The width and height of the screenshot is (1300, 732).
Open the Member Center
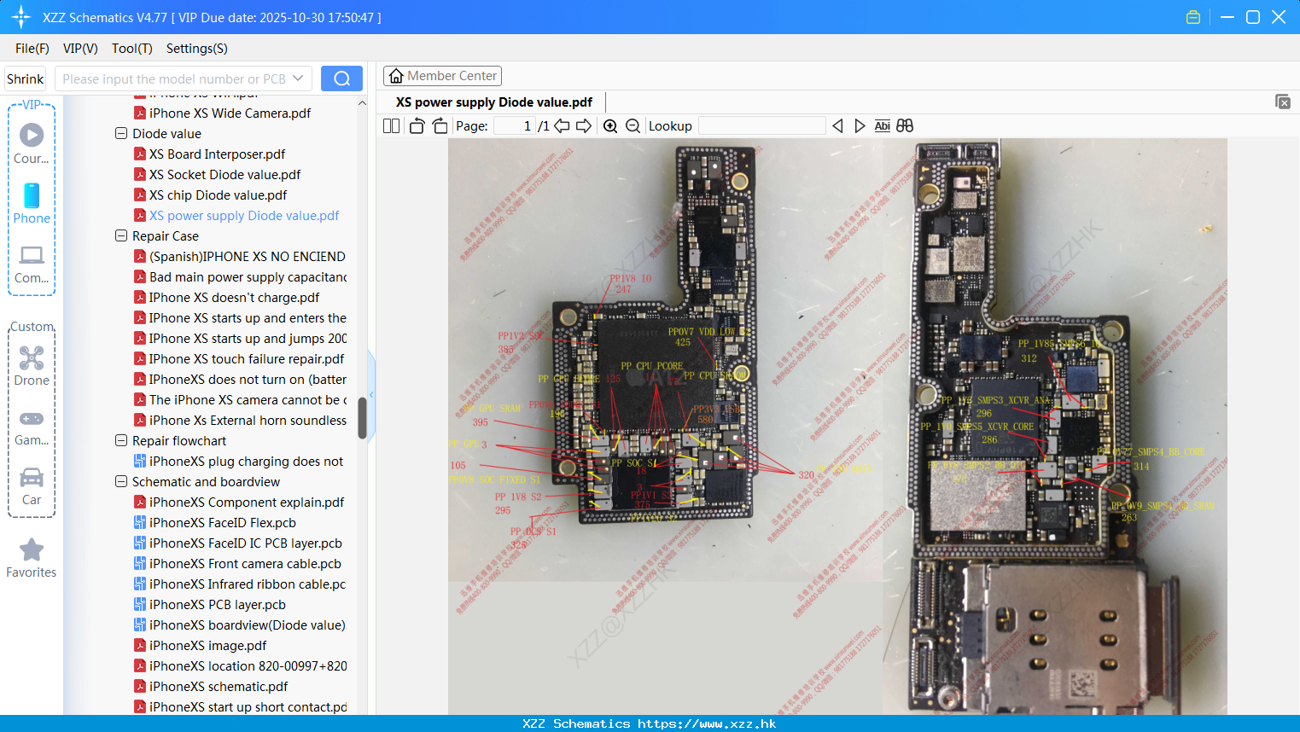(x=442, y=76)
